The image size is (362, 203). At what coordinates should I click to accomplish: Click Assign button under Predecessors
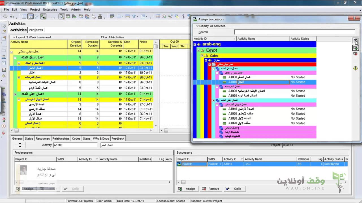point(25,189)
